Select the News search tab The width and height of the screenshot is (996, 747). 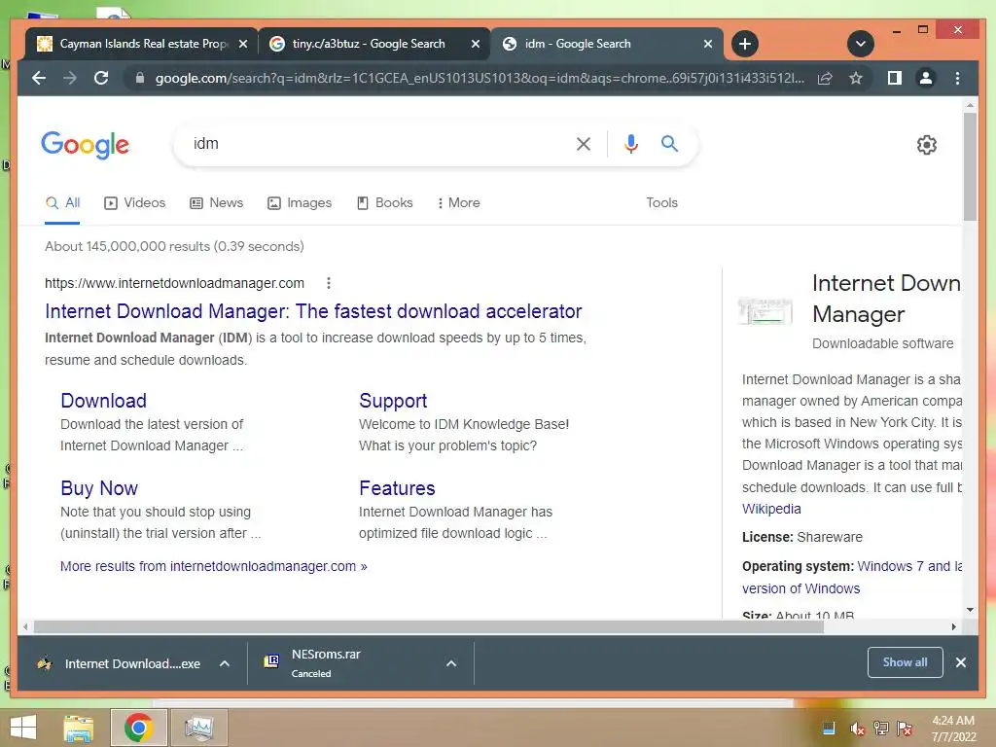[217, 202]
